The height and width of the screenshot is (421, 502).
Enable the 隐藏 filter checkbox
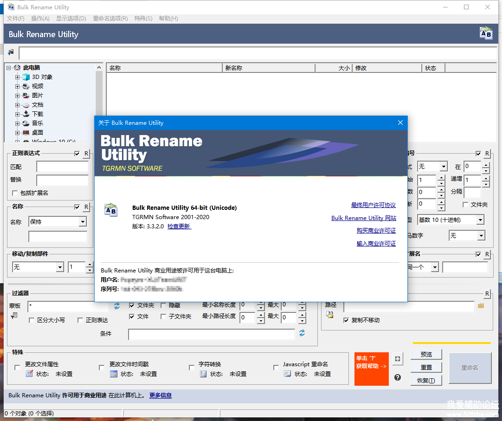point(163,305)
